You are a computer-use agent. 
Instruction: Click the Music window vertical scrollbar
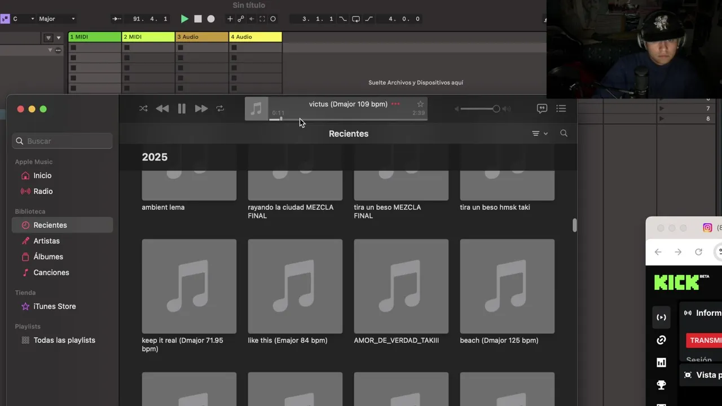pyautogui.click(x=574, y=225)
